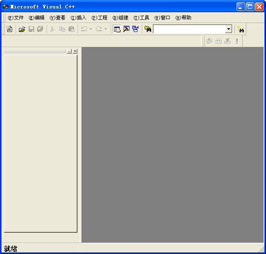Click the Find in Files icon
The image size is (266, 254).
(x=148, y=29)
